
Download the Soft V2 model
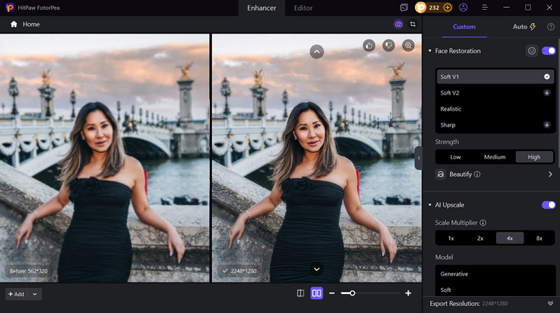[547, 93]
